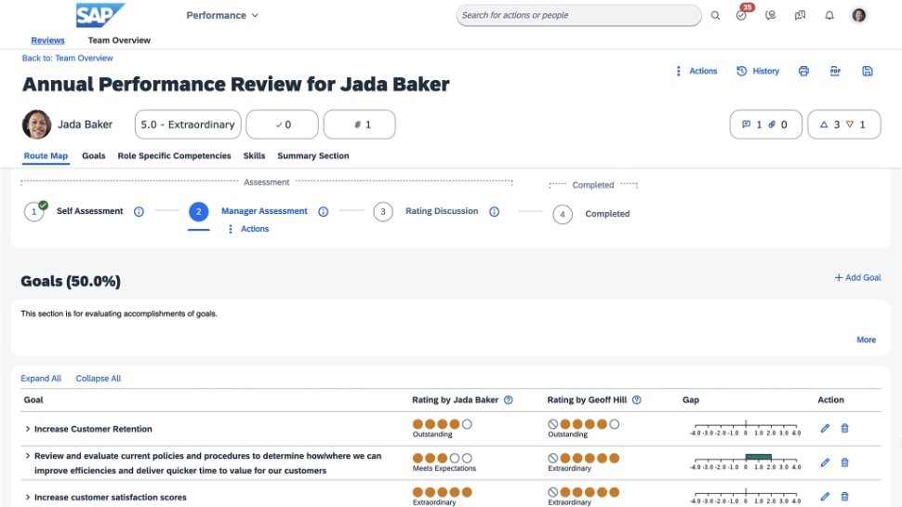This screenshot has height=507, width=902.
Task: Open the notifications bell
Action: 829,16
